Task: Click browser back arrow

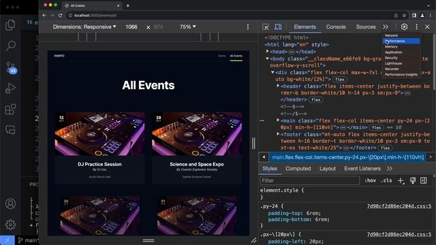Action: tap(44, 15)
